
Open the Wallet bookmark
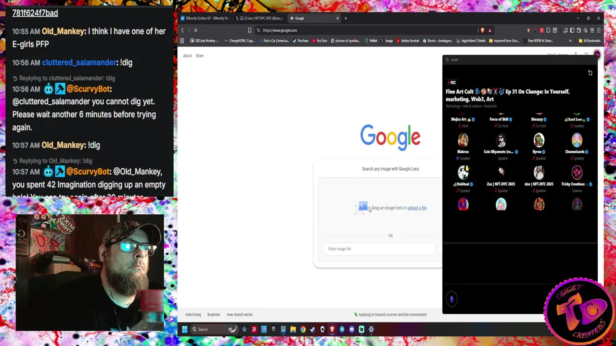tap(371, 41)
